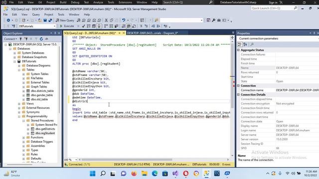Click the Cut scissors icon

(x=106, y=20)
